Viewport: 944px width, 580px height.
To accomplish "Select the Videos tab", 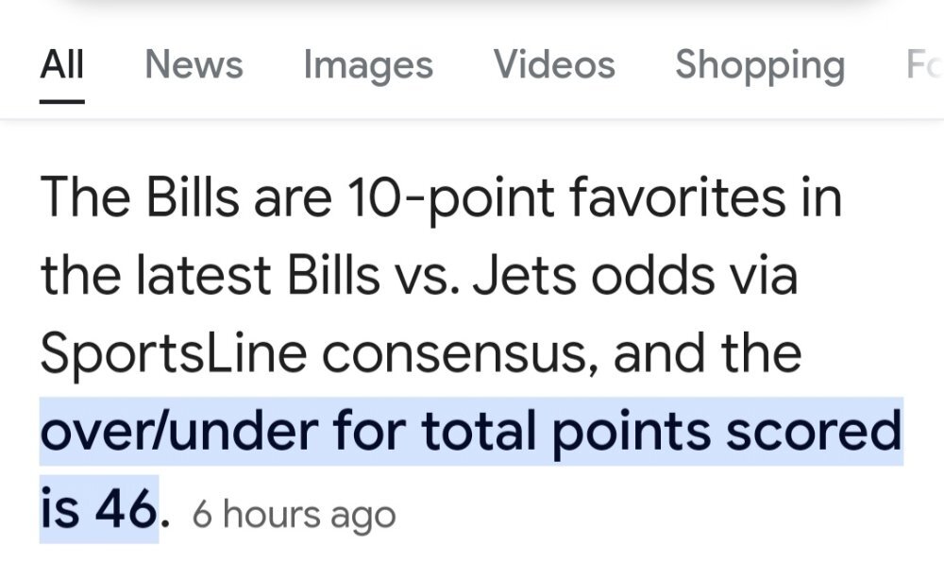I will (554, 64).
